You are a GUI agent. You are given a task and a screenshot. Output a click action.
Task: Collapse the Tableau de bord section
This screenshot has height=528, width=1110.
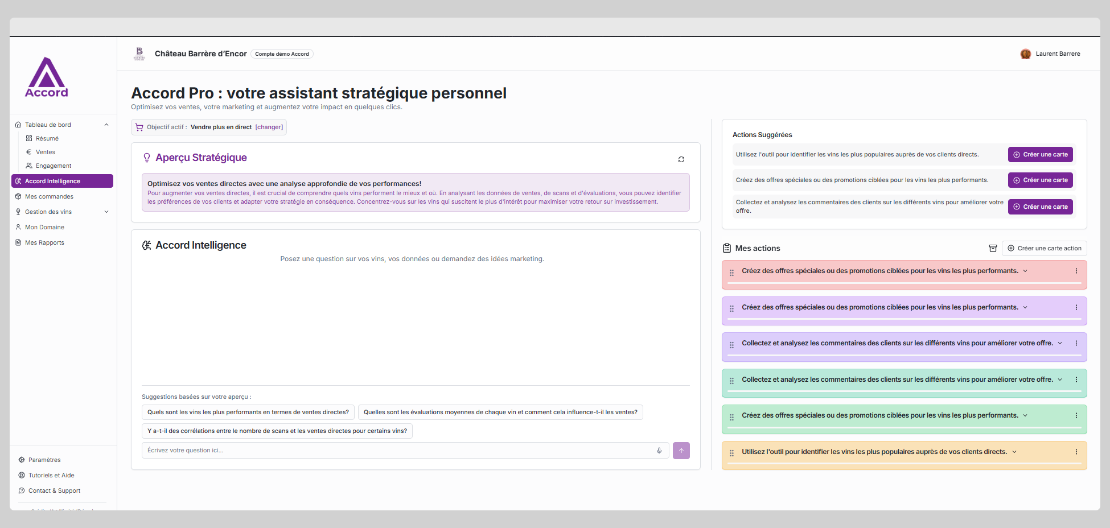pos(106,125)
